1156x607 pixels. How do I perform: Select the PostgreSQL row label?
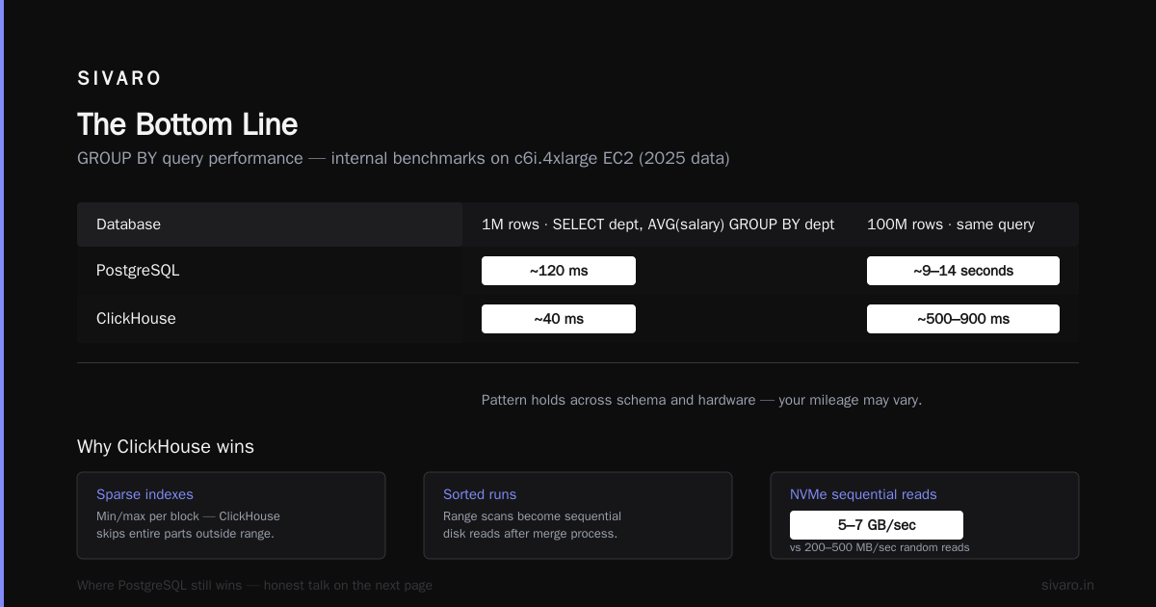click(138, 271)
